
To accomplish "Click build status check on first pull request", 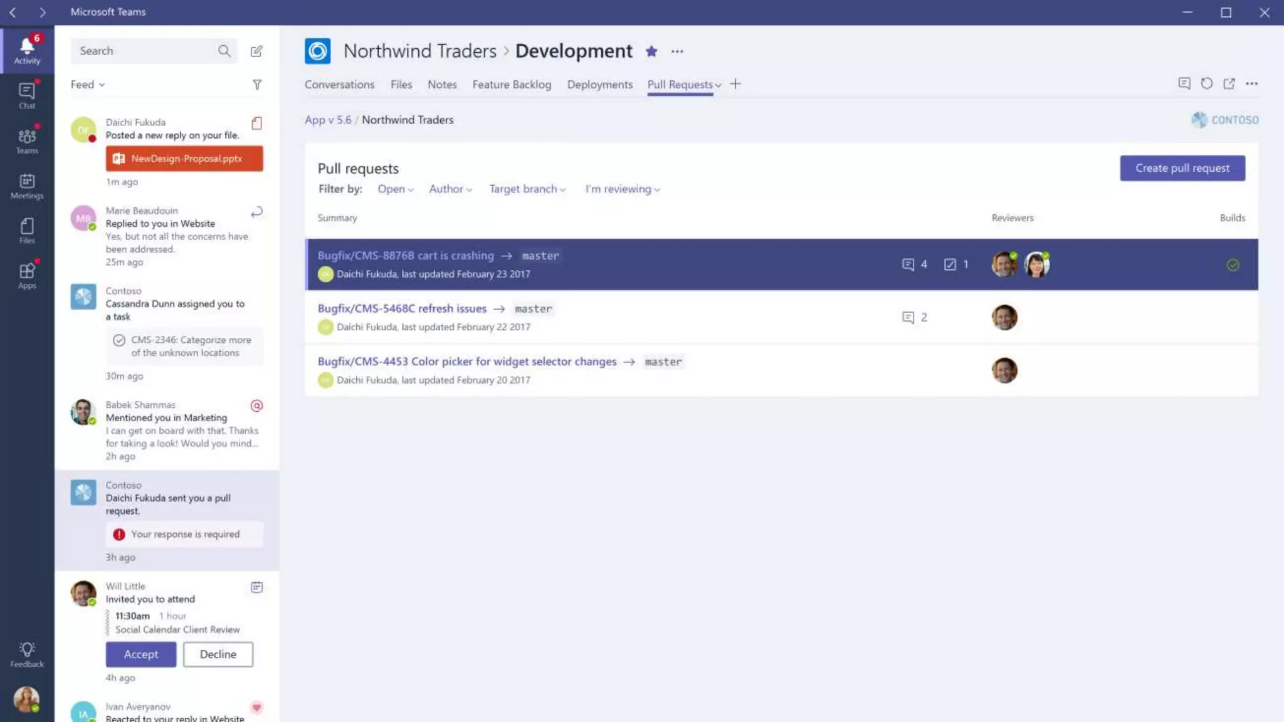I will pyautogui.click(x=1233, y=265).
